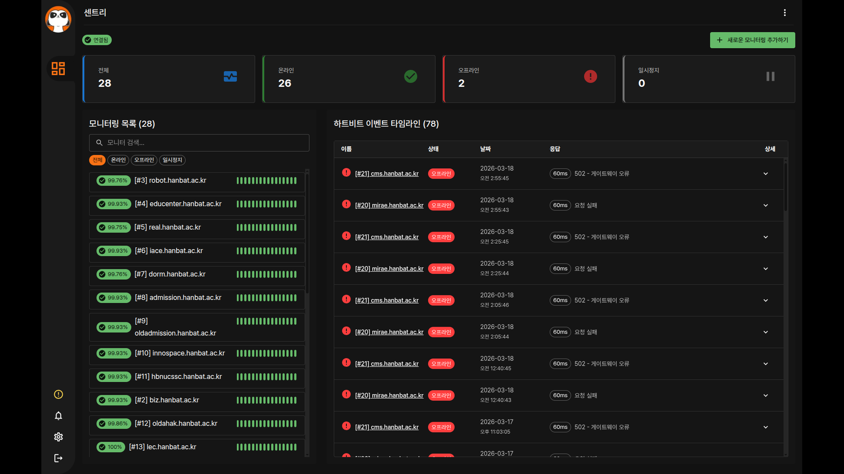Open the first [#20] mirae.hanbat.ac.kr link
The height and width of the screenshot is (474, 844).
[x=389, y=205]
